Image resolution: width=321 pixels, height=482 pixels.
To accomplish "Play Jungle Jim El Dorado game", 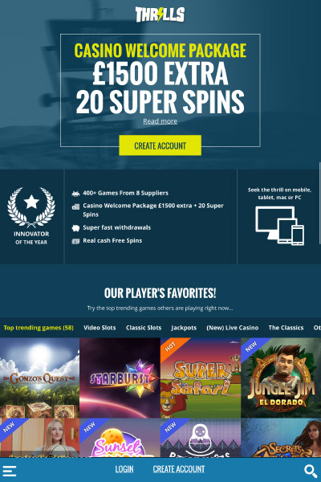I will tap(281, 378).
